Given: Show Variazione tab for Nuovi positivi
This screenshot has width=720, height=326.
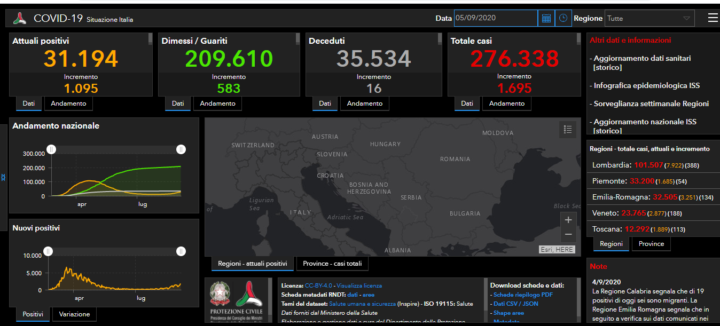Looking at the screenshot, I should coord(74,314).
